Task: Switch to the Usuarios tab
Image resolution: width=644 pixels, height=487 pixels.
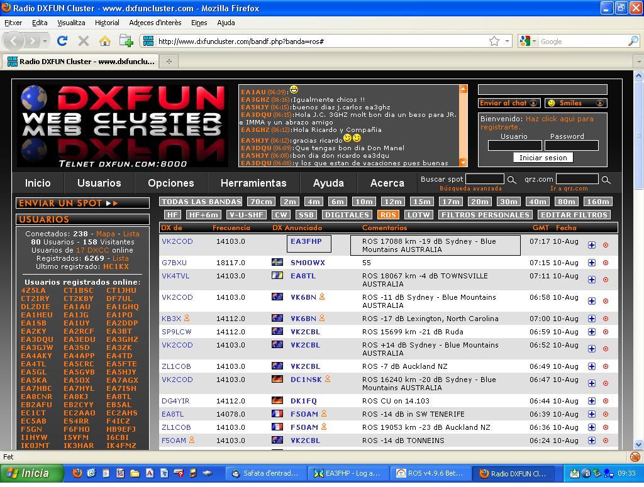Action: coord(99,183)
